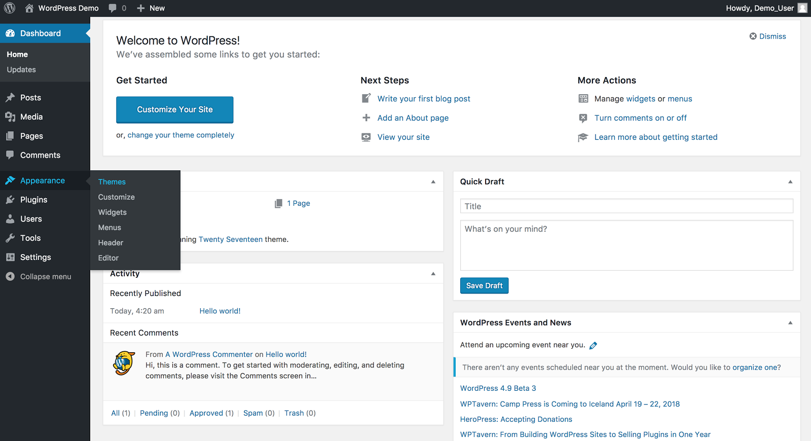Click the Customize Your Site button
Image resolution: width=811 pixels, height=441 pixels.
click(175, 109)
